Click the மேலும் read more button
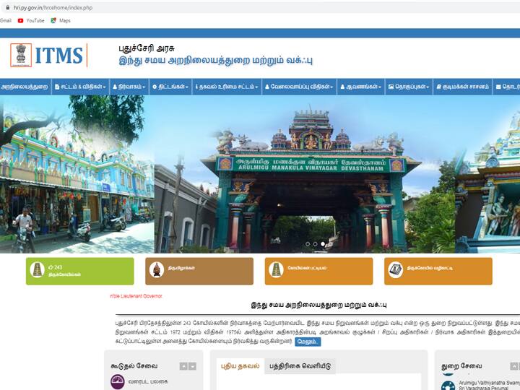This screenshot has height=390, width=520. click(x=308, y=341)
